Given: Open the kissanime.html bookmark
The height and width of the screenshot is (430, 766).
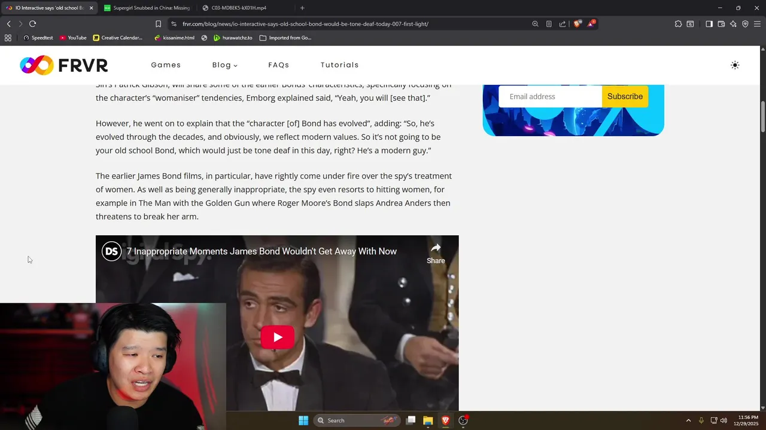Looking at the screenshot, I should (x=174, y=38).
